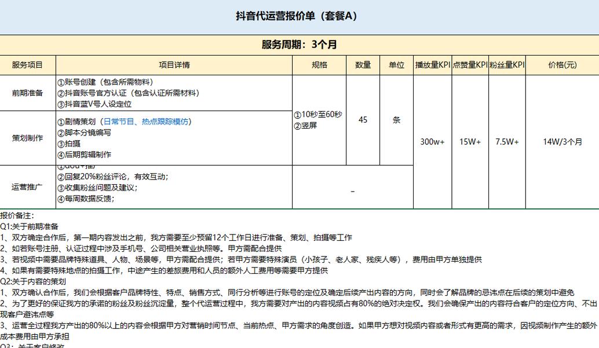Image resolution: width=599 pixels, height=348 pixels.
Task: Click the 单位 column header
Action: pyautogui.click(x=396, y=65)
